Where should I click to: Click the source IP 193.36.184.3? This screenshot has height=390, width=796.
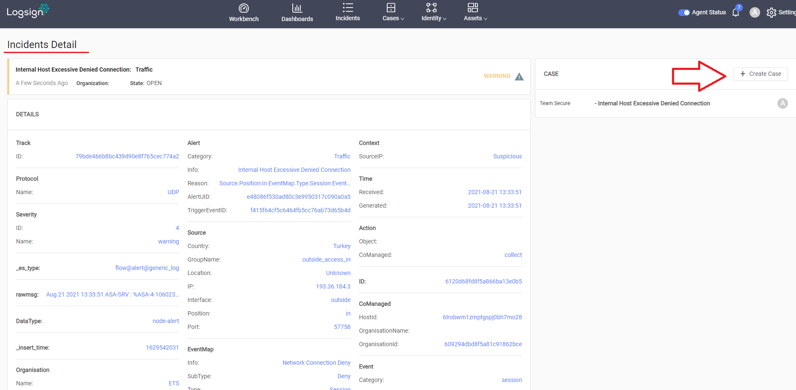pos(333,286)
